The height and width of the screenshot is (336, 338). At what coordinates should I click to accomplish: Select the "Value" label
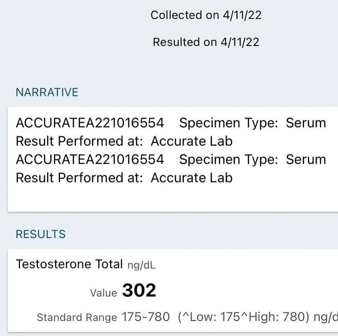pyautogui.click(x=103, y=293)
